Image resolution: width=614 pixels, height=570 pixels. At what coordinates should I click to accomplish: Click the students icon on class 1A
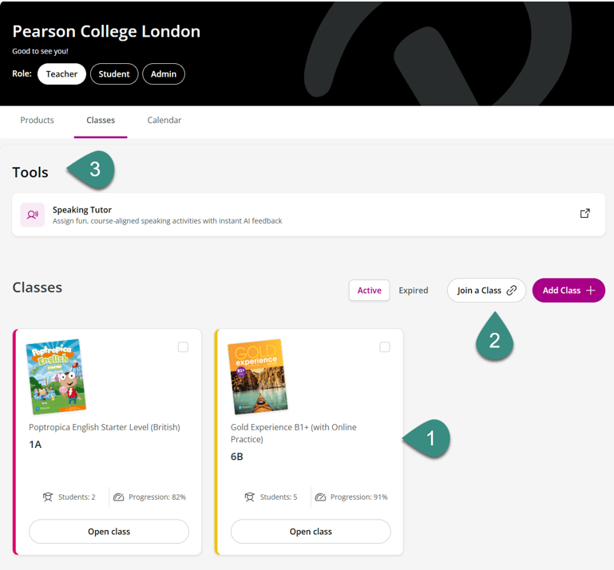coord(48,497)
